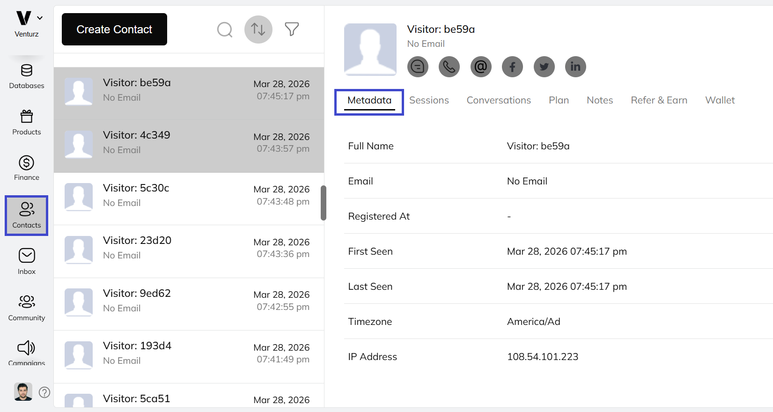This screenshot has height=412, width=773.
Task: Switch to the Plan tab
Action: (559, 100)
